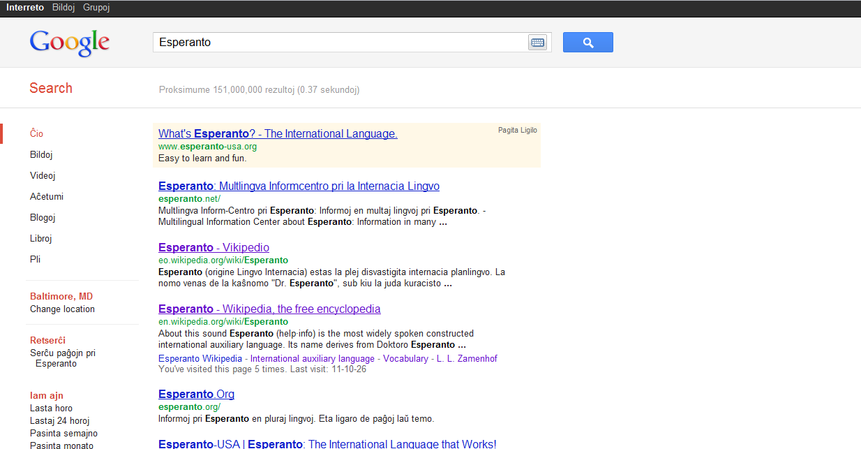This screenshot has height=449, width=861.
Task: Filter results by Lastaj 24 horoj
Action: 59,420
